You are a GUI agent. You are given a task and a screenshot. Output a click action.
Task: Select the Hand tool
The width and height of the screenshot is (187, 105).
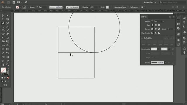pyautogui.click(x=3, y=65)
